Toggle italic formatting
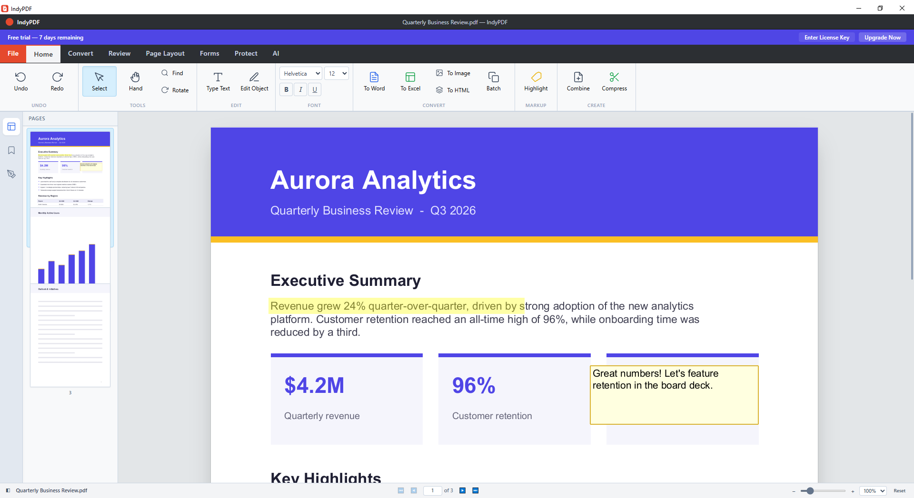Image resolution: width=914 pixels, height=498 pixels. 300,89
